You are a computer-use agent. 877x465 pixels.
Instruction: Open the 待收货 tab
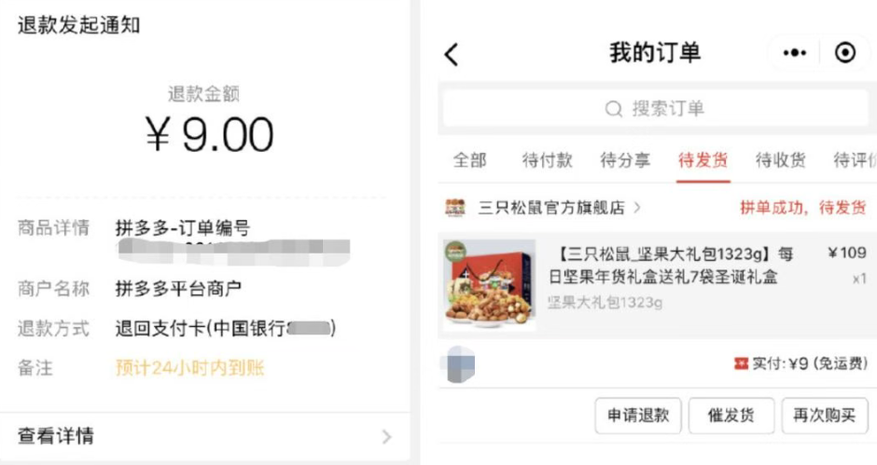click(x=780, y=160)
